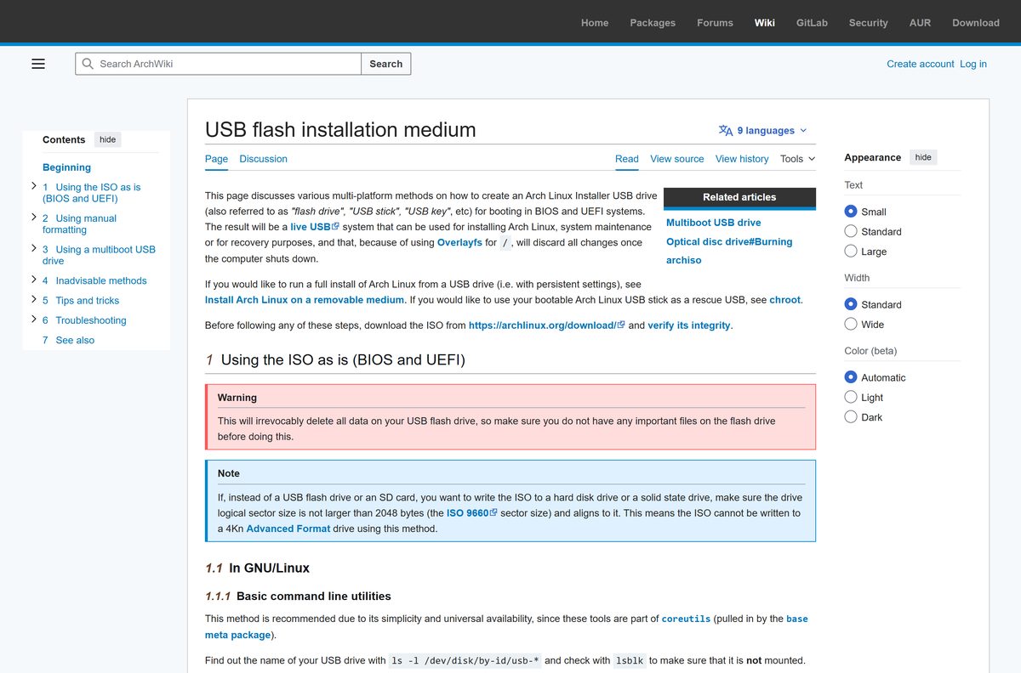Open the Packages navigation item

point(653,23)
